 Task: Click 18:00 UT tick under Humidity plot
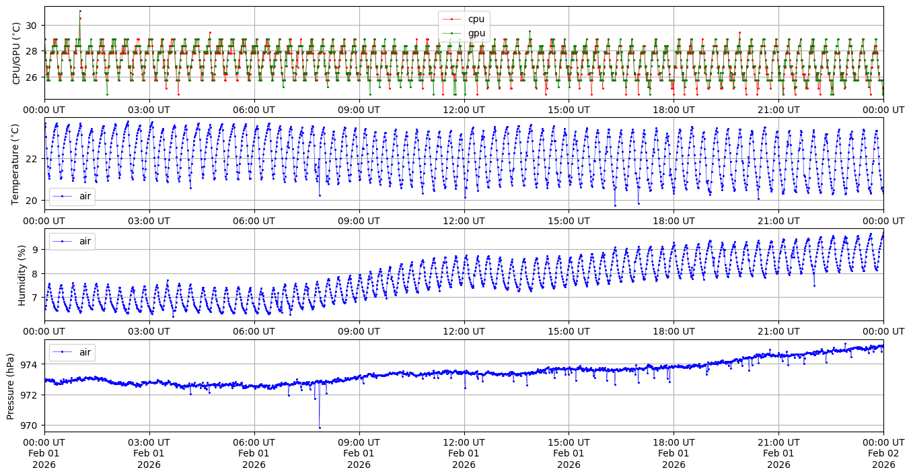[673, 331]
